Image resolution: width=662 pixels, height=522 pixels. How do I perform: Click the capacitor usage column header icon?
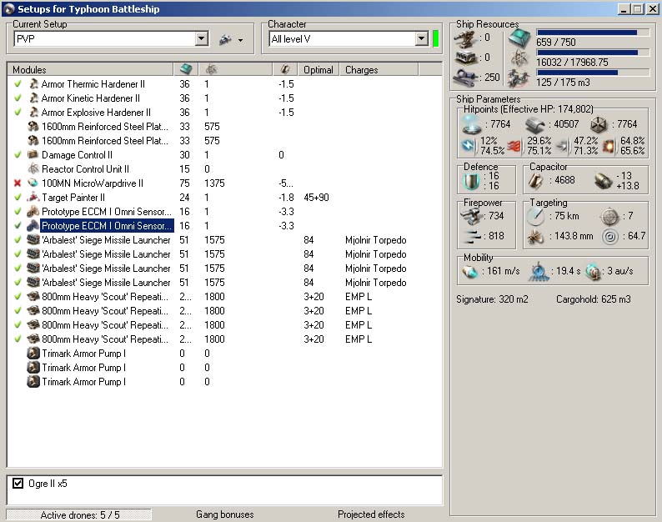[285, 70]
